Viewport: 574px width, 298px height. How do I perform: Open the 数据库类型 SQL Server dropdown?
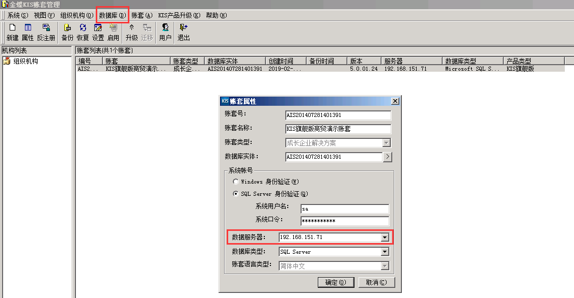[385, 252]
